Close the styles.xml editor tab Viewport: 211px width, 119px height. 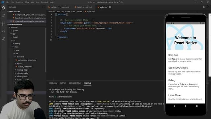click(110, 7)
